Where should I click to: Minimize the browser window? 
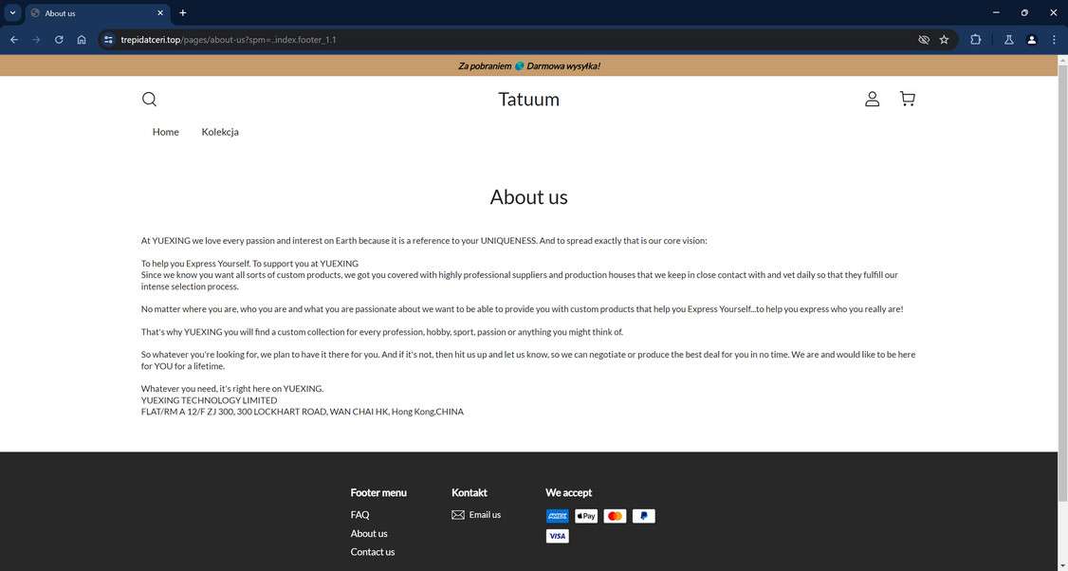click(x=996, y=13)
